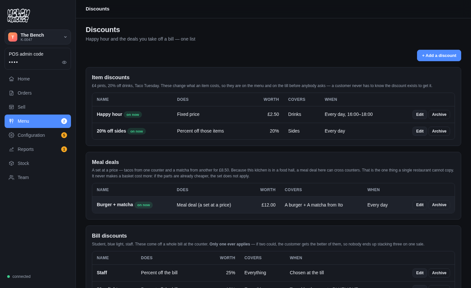This screenshot has width=471, height=288.
Task: Open the Stock section
Action: coord(38,163)
